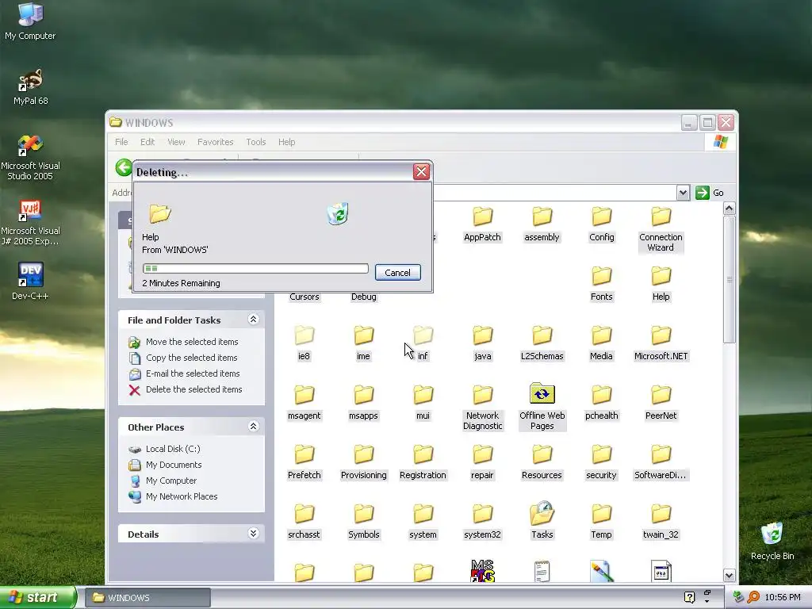The width and height of the screenshot is (812, 609).
Task: Click the WINDOWS taskbar button
Action: point(147,598)
